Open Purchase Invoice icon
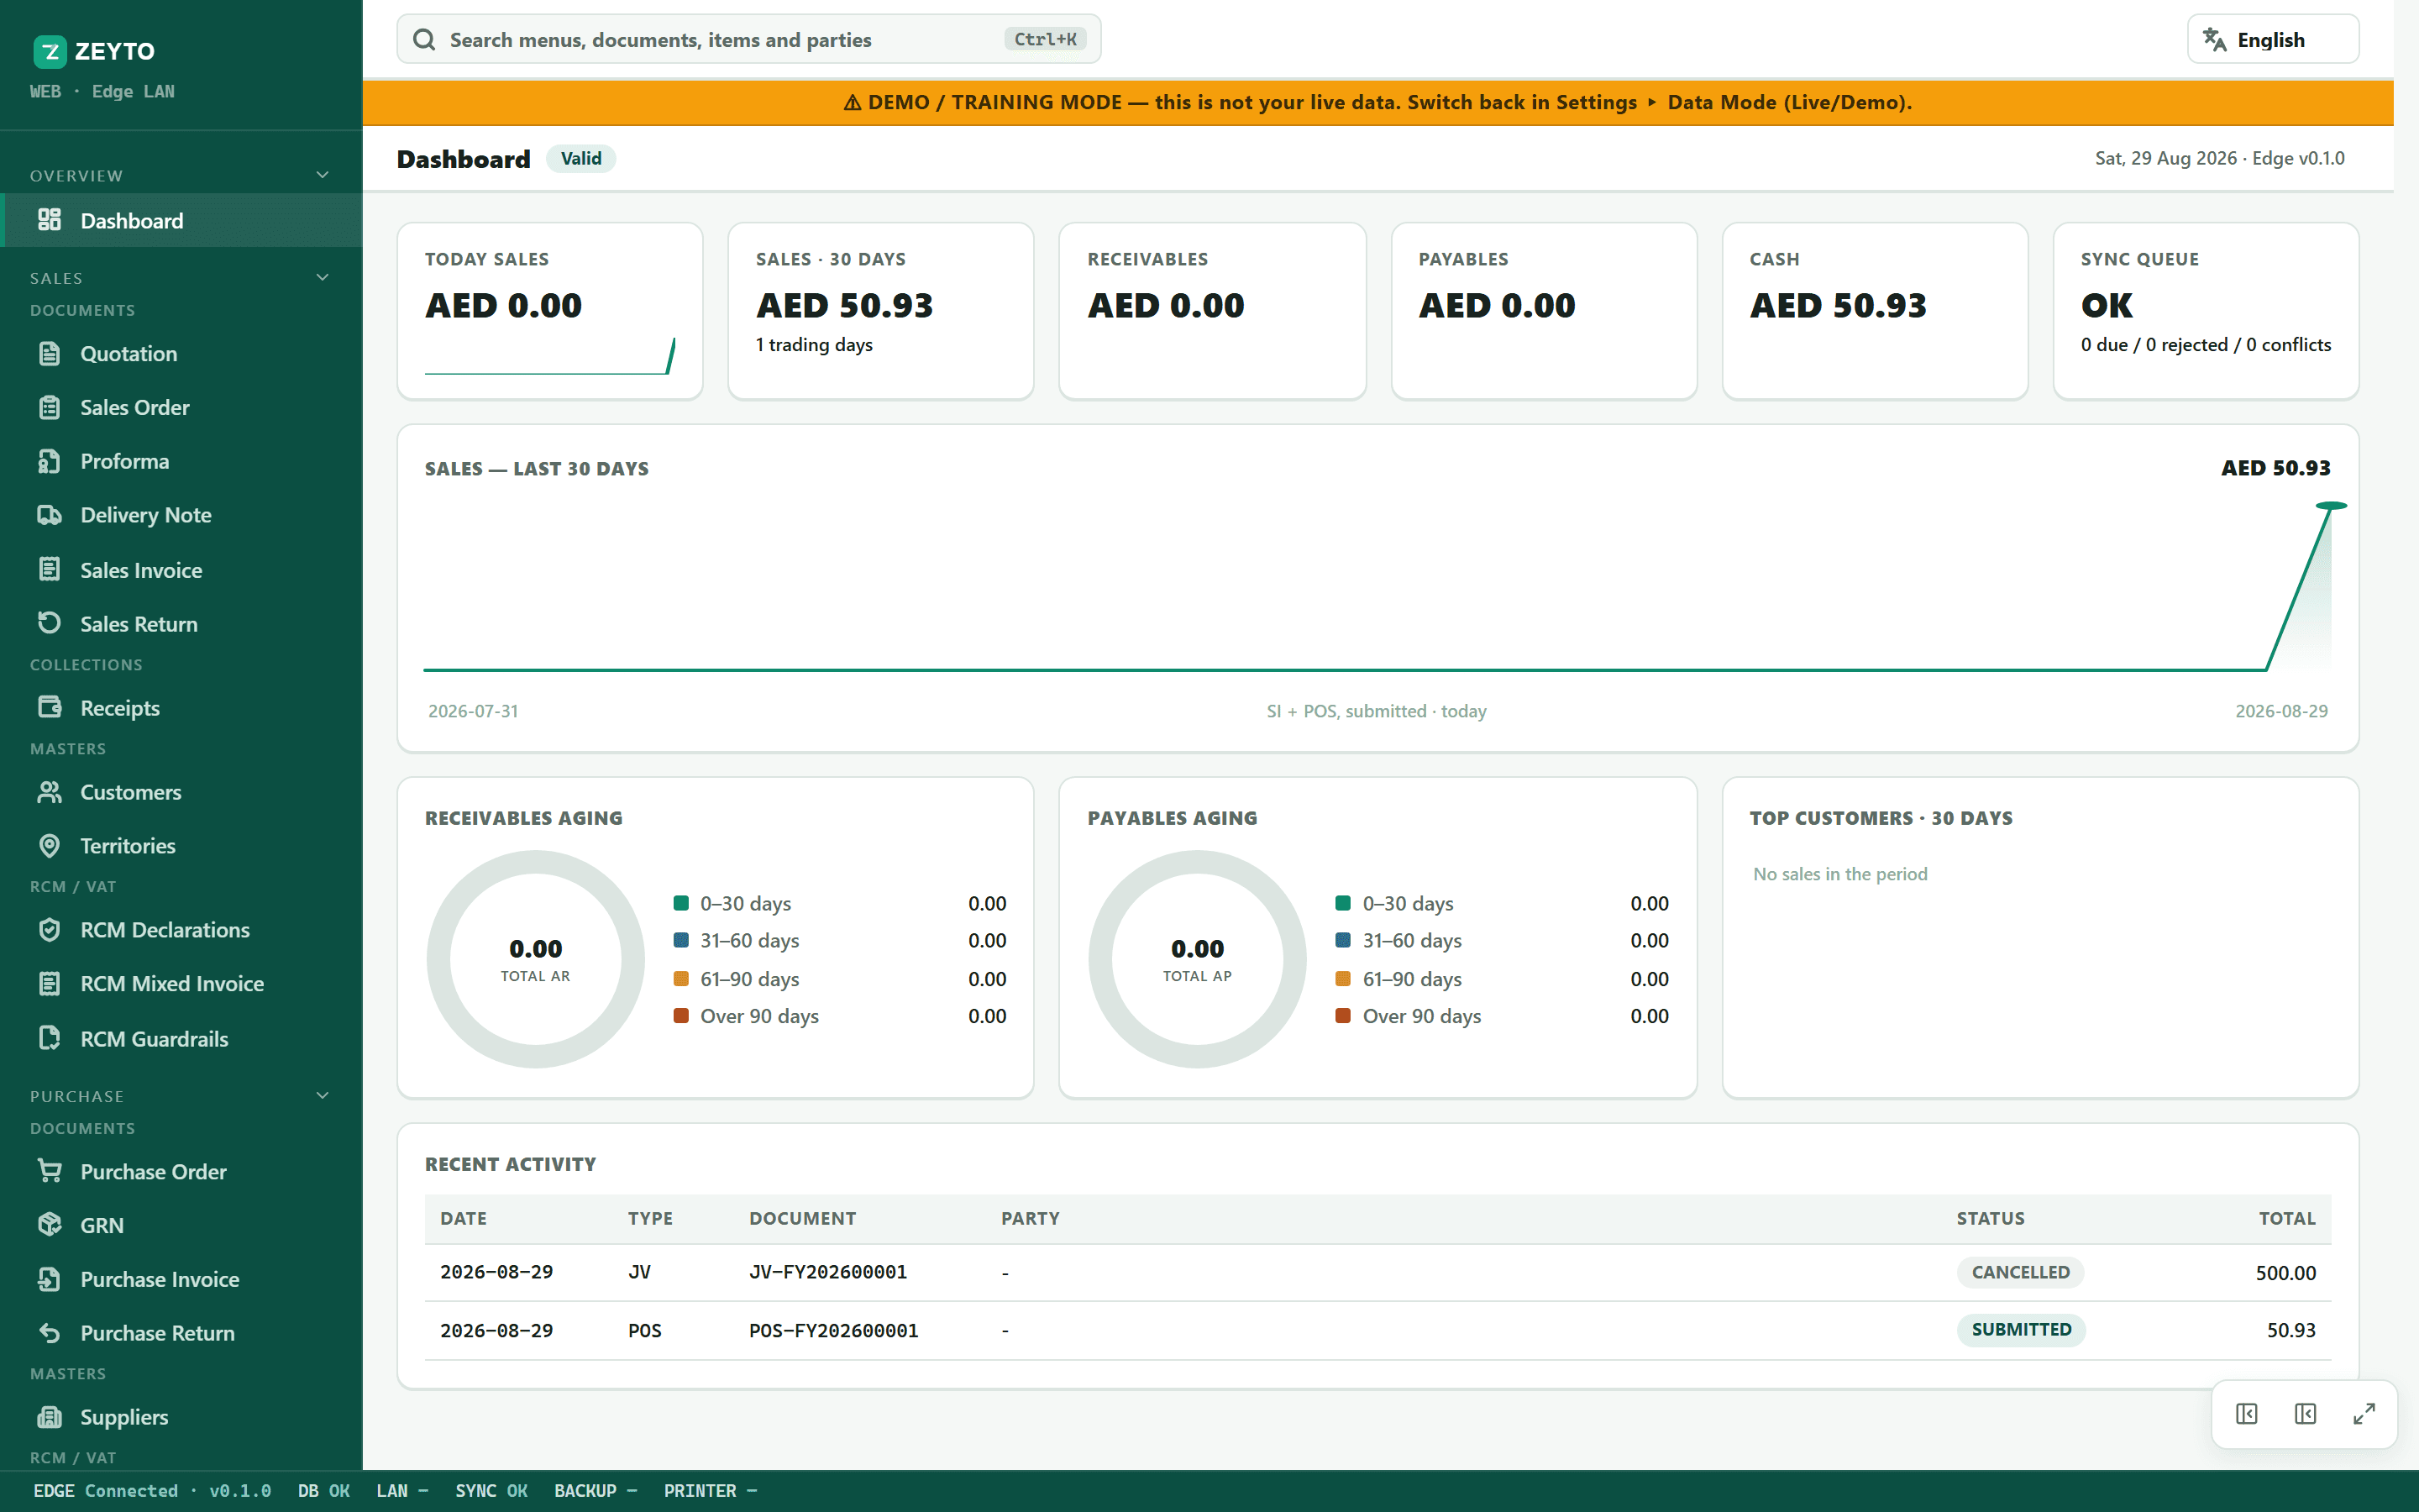The width and height of the screenshot is (2419, 1512). coord(49,1279)
